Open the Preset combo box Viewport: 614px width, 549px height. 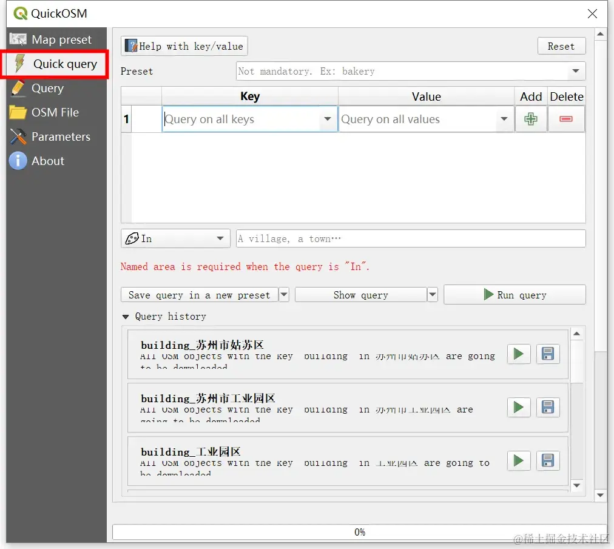click(x=410, y=71)
